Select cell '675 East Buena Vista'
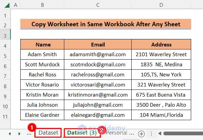Viewport: 203px width, 140px height. click(161, 95)
